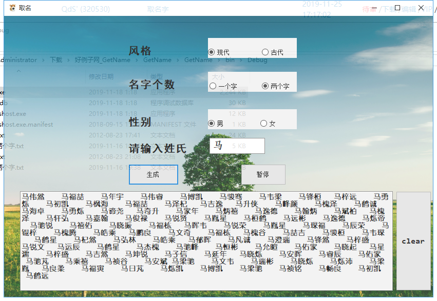Click the 取名 app icon in title bar
This screenshot has height=301, width=437.
[x=12, y=8]
